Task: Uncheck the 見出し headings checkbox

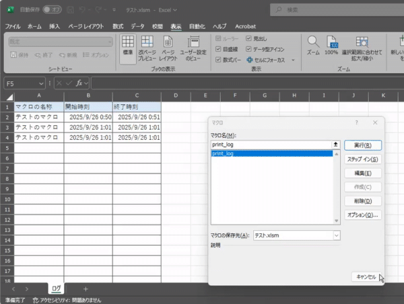Action: click(x=249, y=39)
